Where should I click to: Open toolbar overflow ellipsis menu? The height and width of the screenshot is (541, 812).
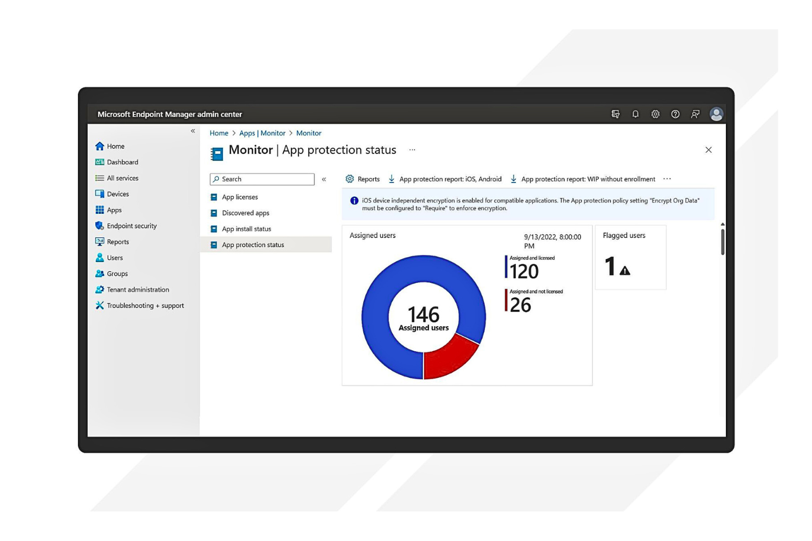(x=667, y=179)
